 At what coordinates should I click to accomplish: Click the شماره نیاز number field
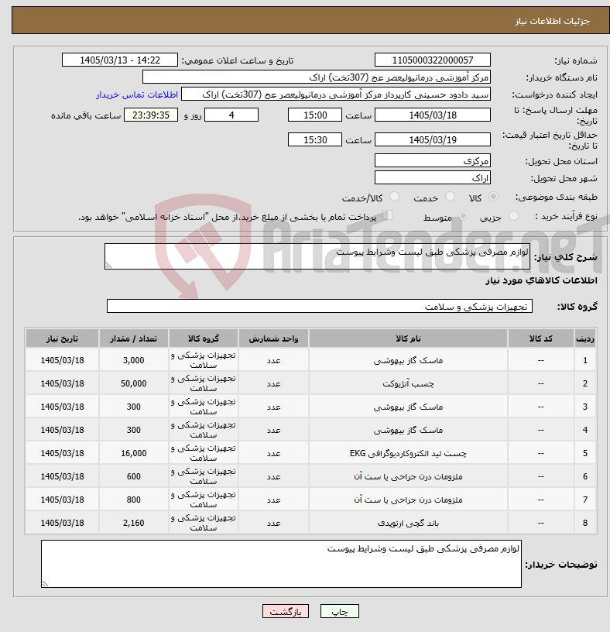click(432, 60)
